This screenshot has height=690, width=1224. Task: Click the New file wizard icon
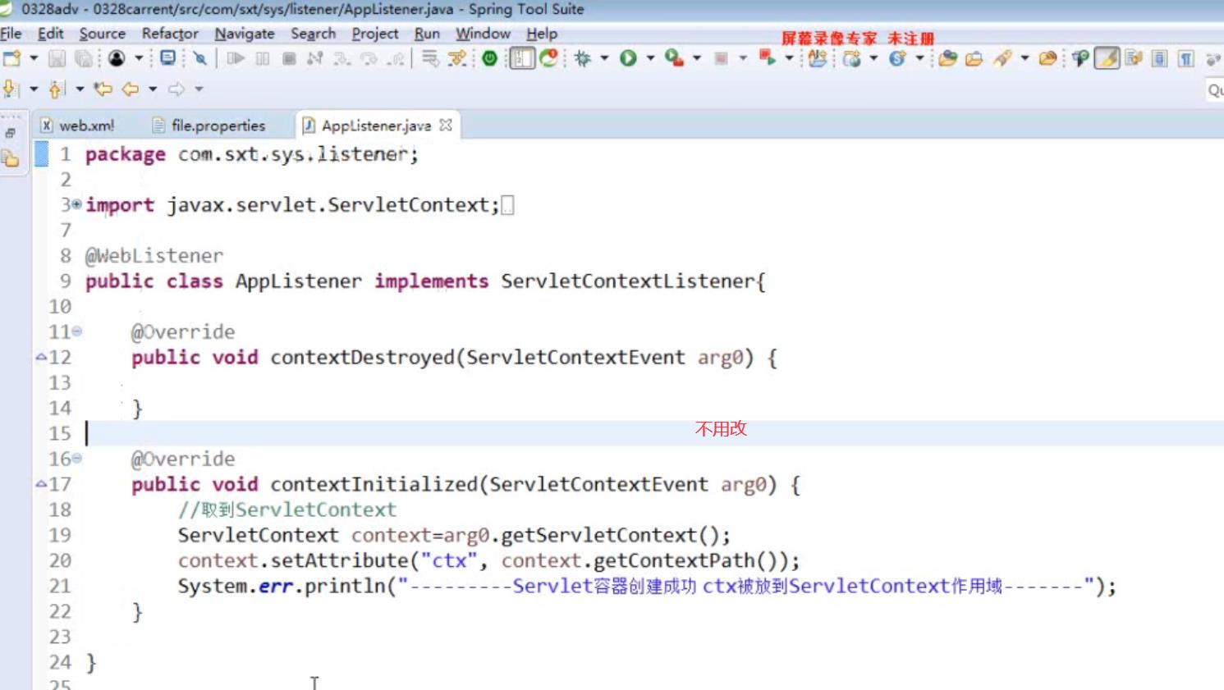pyautogui.click(x=11, y=58)
